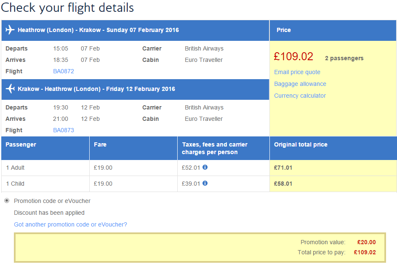Open the adult taxes info icon
The width and height of the screenshot is (397, 264).
[x=205, y=167]
